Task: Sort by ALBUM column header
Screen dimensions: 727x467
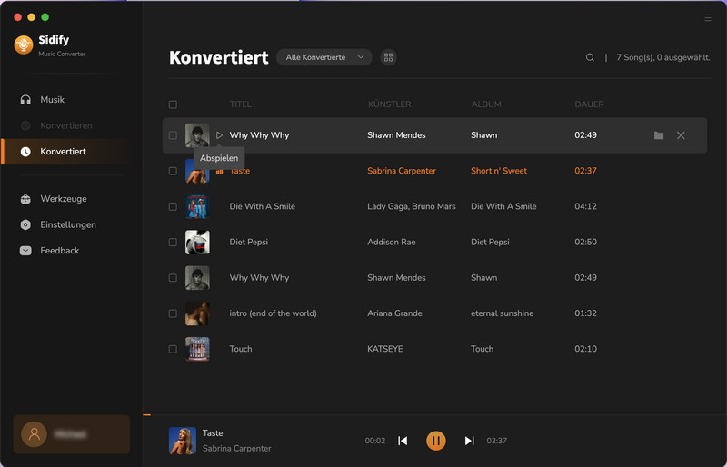Action: point(486,104)
